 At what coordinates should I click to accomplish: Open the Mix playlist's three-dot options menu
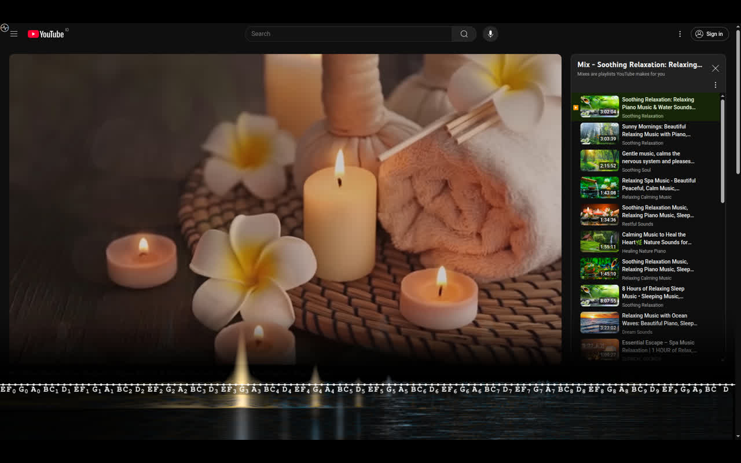pos(715,84)
